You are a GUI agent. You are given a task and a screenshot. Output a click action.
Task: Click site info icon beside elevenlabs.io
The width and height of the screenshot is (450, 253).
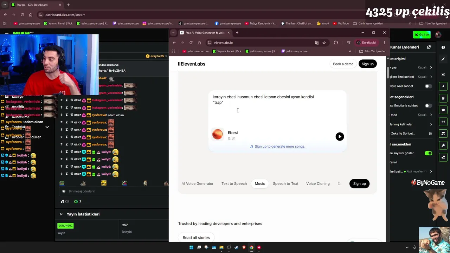(x=210, y=43)
